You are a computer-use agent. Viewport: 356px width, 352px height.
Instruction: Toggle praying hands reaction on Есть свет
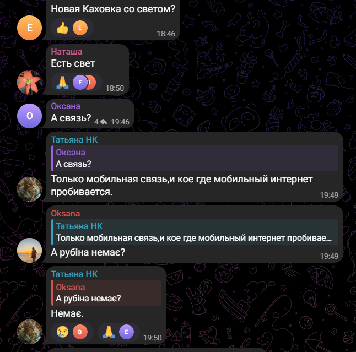click(77, 83)
